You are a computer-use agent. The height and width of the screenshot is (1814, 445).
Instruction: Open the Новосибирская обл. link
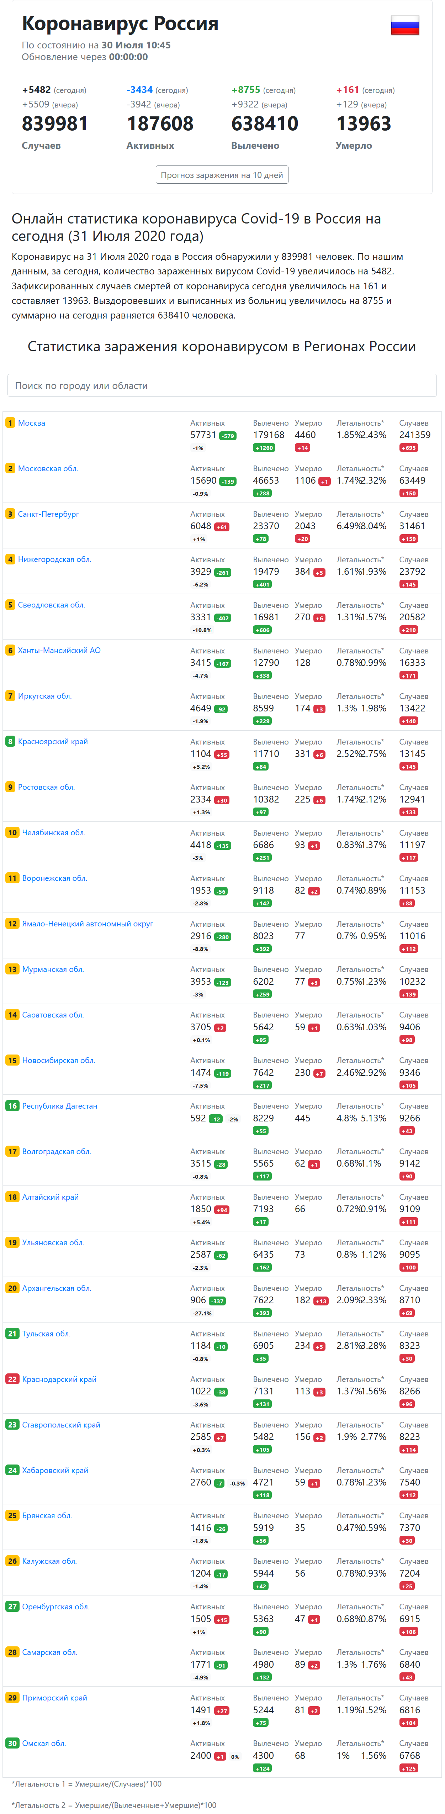pyautogui.click(x=58, y=1061)
